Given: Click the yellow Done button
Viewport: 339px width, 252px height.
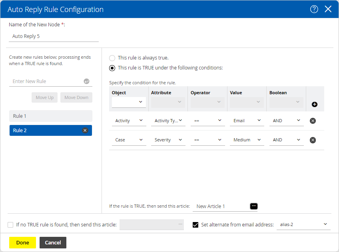Looking at the screenshot, I should click(x=22, y=242).
